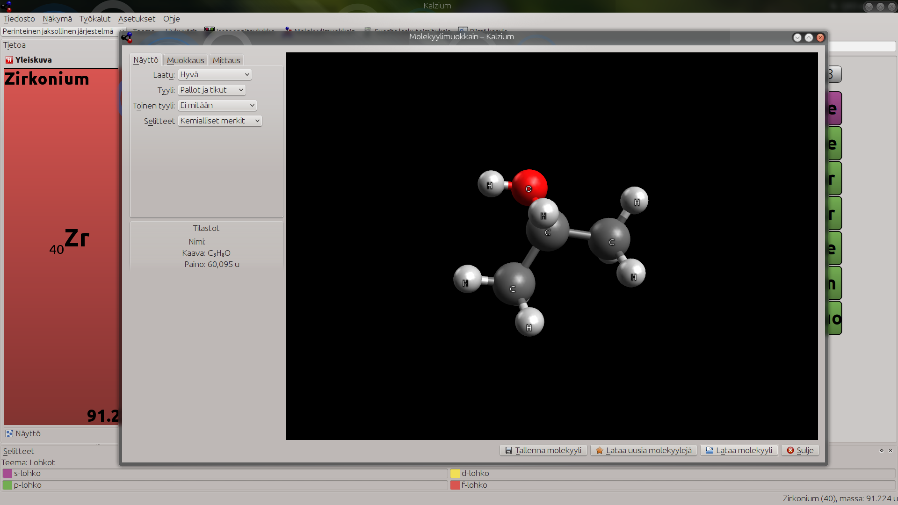Open the Työkalut menu
This screenshot has width=898, height=505.
click(95, 19)
